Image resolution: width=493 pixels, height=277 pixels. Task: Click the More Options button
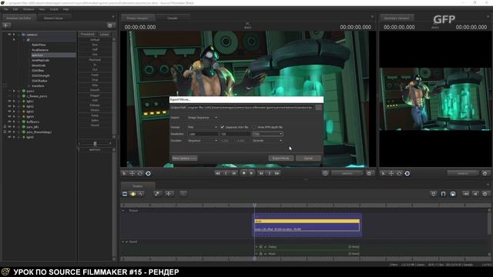[x=185, y=159]
